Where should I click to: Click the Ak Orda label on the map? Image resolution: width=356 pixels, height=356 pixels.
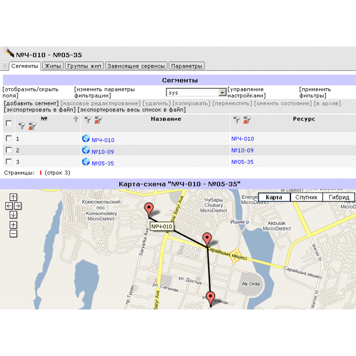pos(251,284)
